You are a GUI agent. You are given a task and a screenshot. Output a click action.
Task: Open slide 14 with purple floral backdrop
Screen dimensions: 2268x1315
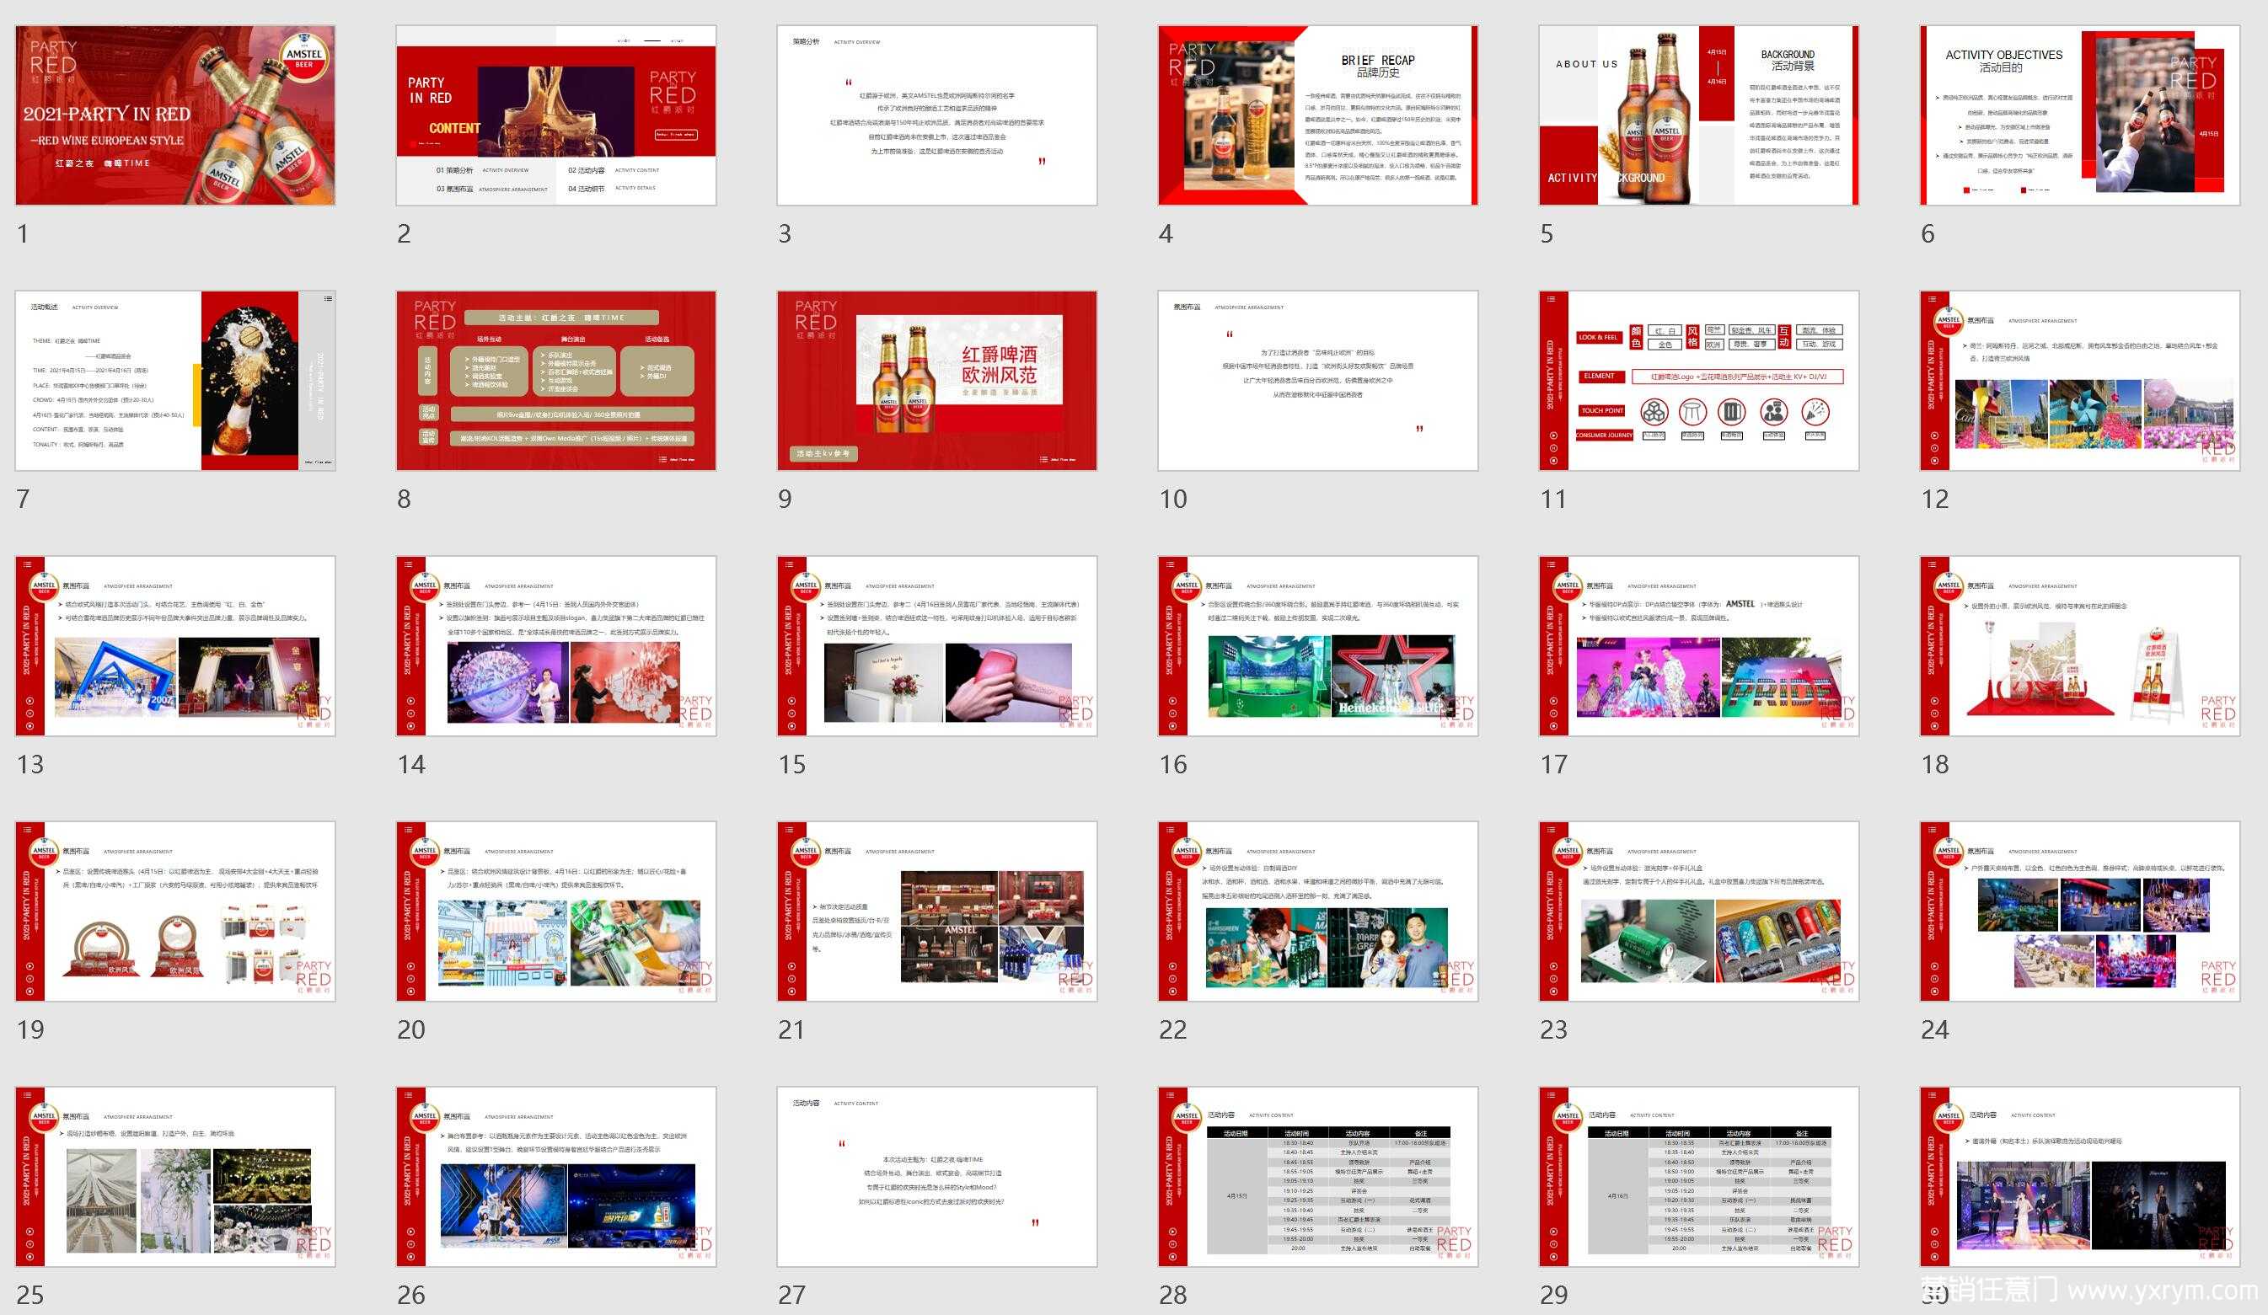556,646
